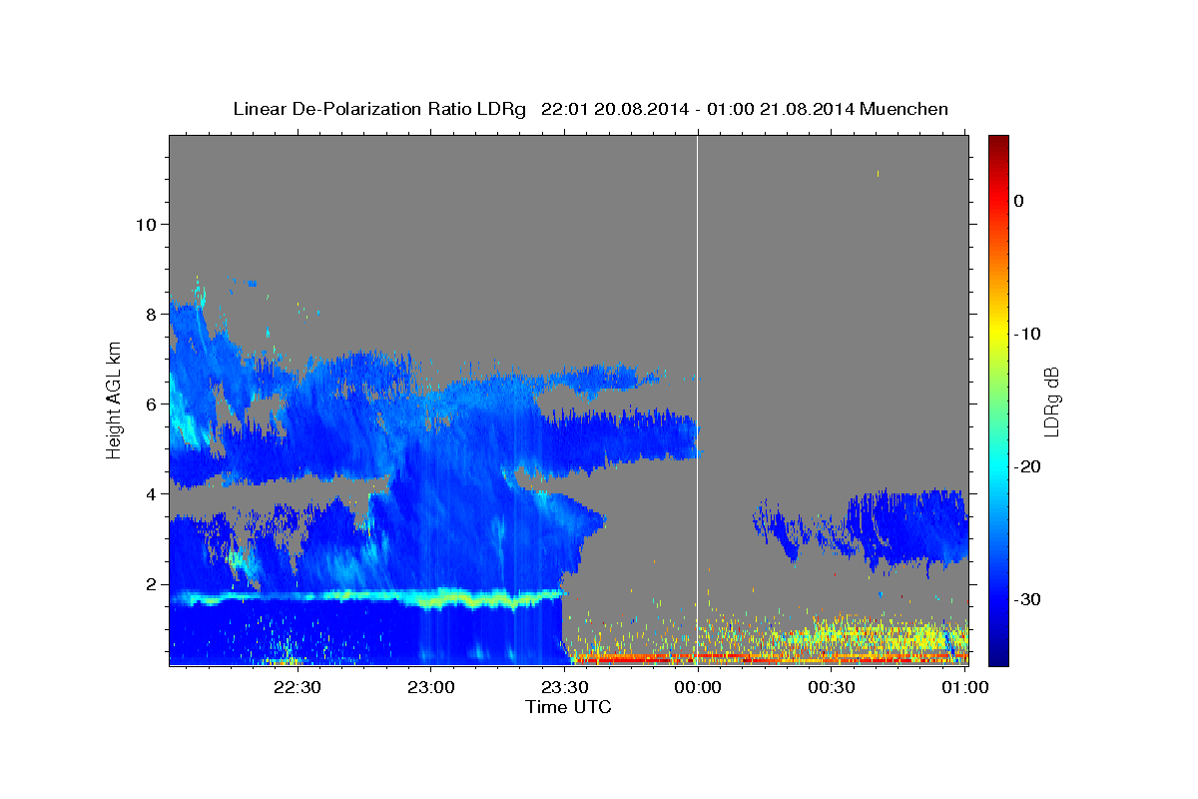The width and height of the screenshot is (1198, 799).
Task: Click the 23:00 time tick label
Action: point(431,687)
